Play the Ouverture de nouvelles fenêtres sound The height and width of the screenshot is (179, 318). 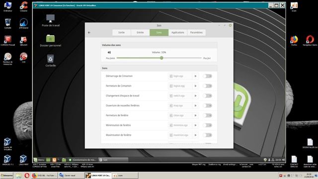click(x=195, y=105)
